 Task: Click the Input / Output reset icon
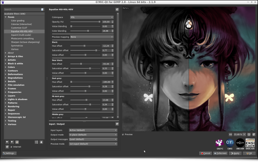point(117,124)
